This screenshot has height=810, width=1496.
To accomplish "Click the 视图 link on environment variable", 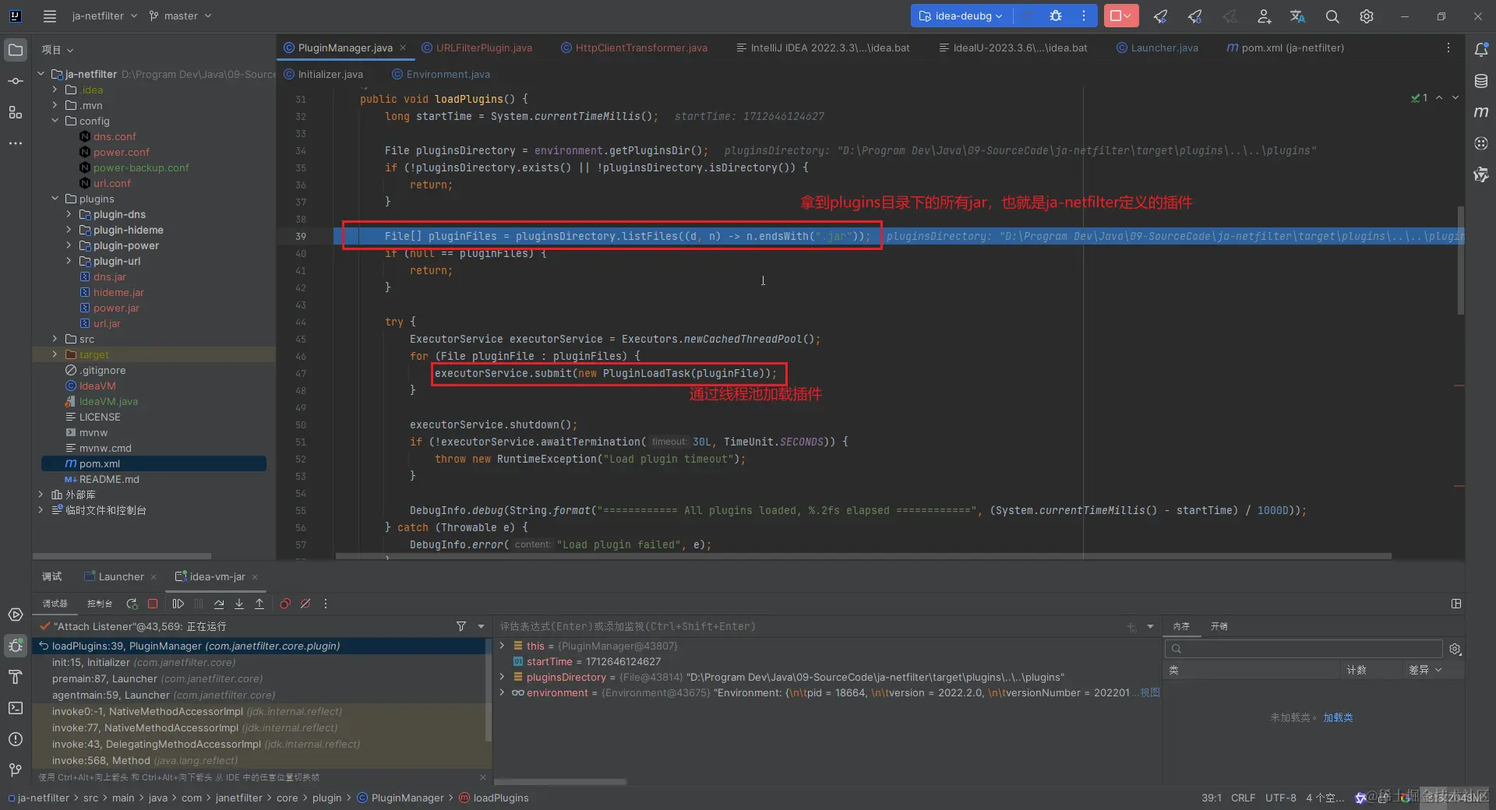I will [x=1150, y=692].
